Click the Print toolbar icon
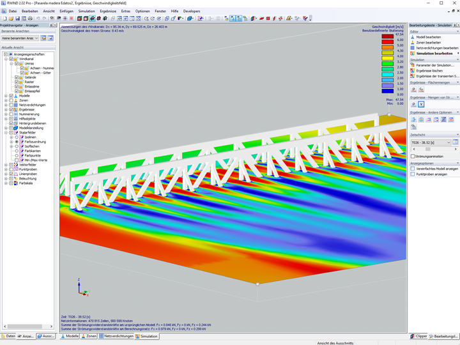The height and width of the screenshot is (345, 460). [x=30, y=19]
